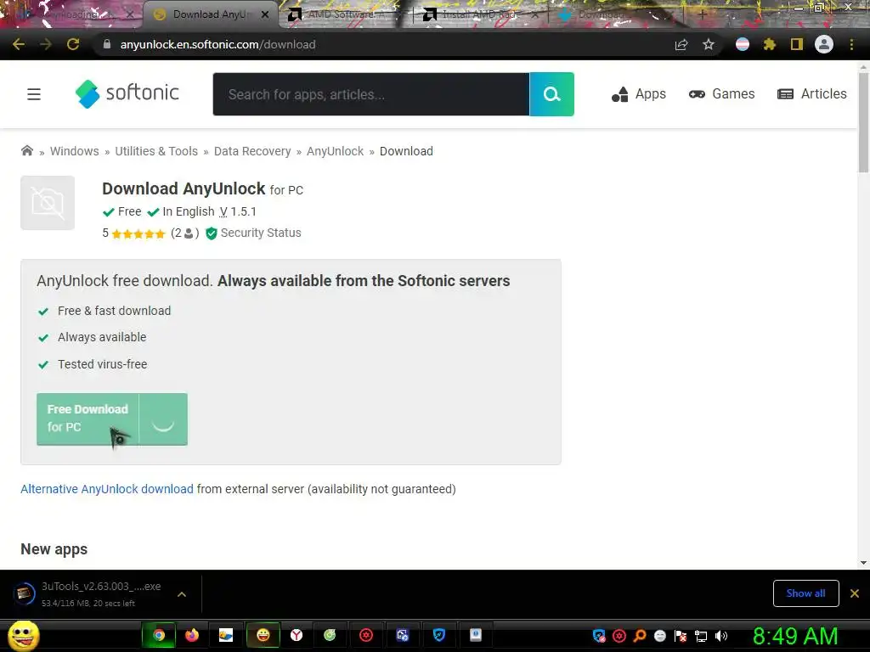Close the Download AnyUnlock tab
Image resolution: width=870 pixels, height=652 pixels.
[265, 14]
